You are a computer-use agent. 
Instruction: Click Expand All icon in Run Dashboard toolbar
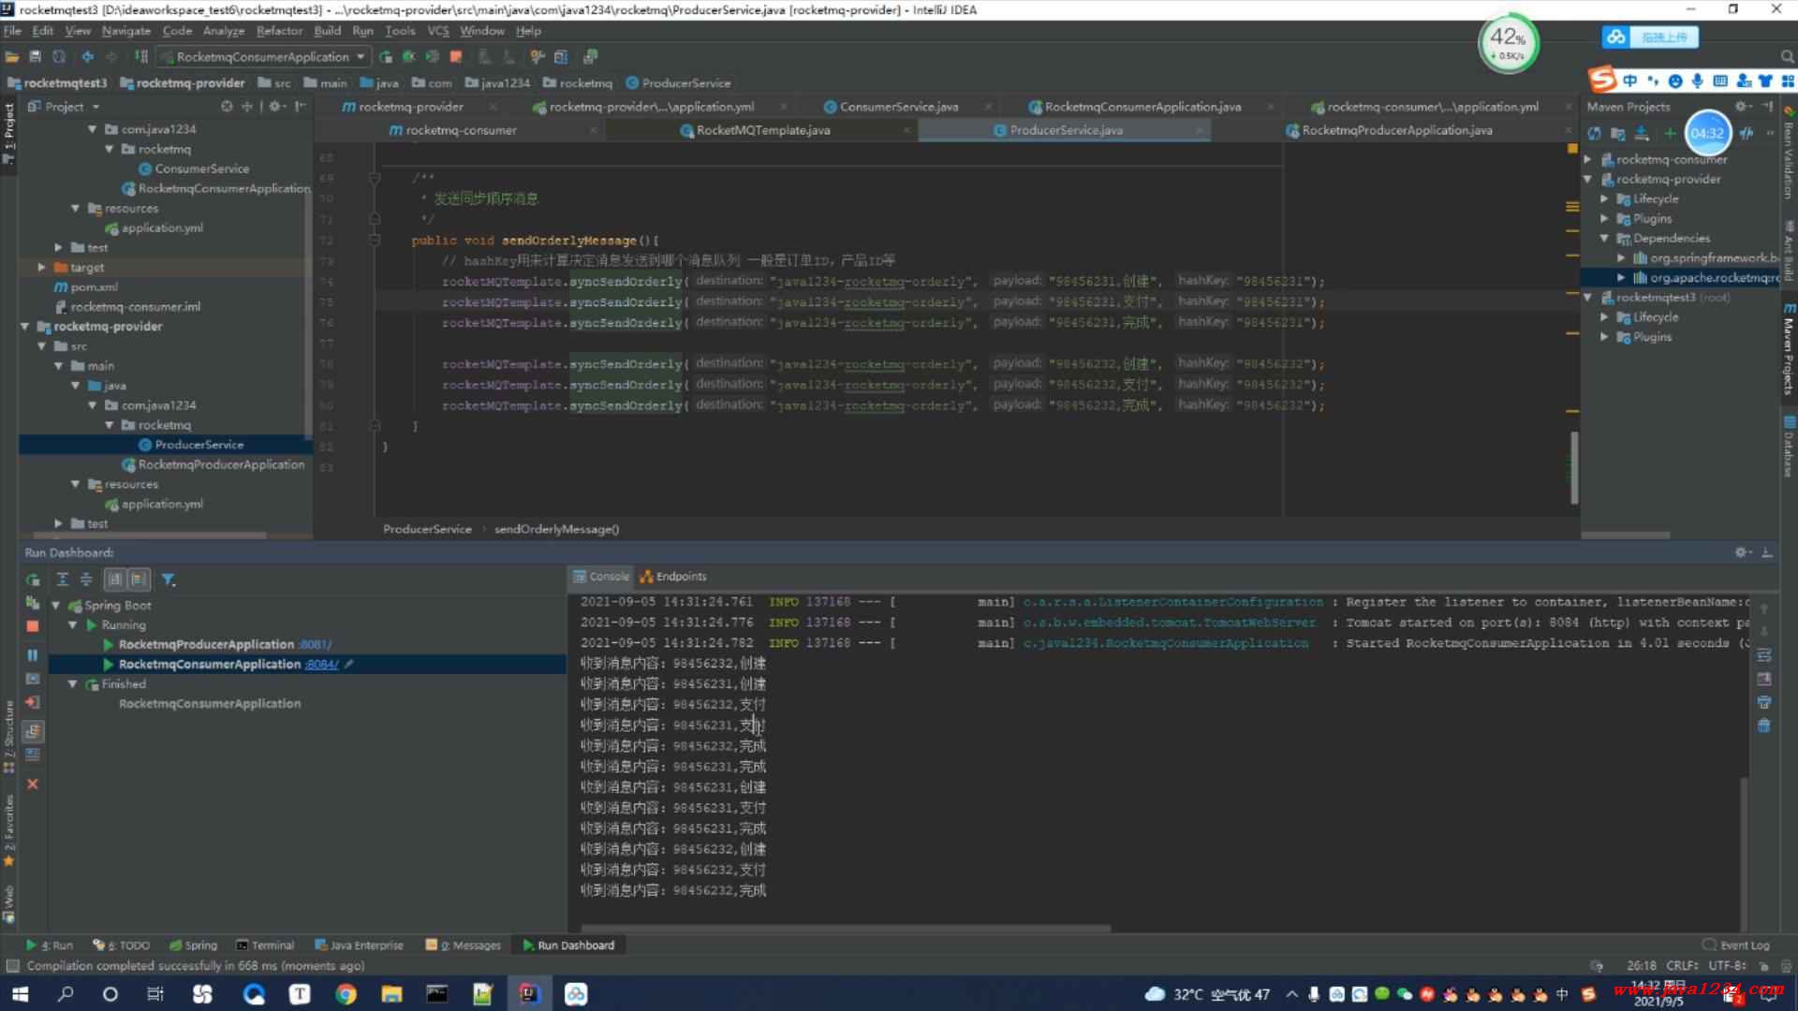(63, 580)
